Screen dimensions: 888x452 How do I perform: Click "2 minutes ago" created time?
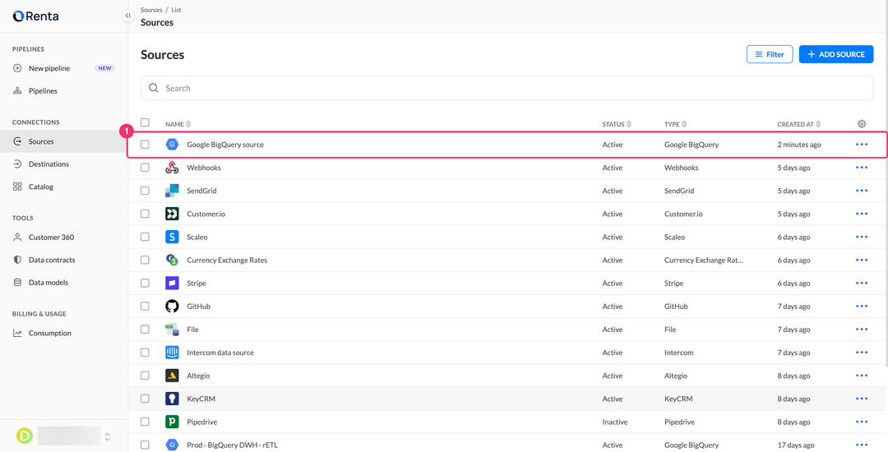pos(799,145)
